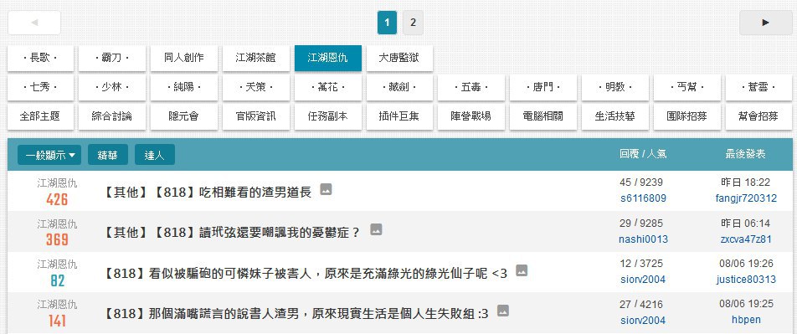Open the 七秀 class board
The height and width of the screenshot is (334, 797).
[40, 87]
